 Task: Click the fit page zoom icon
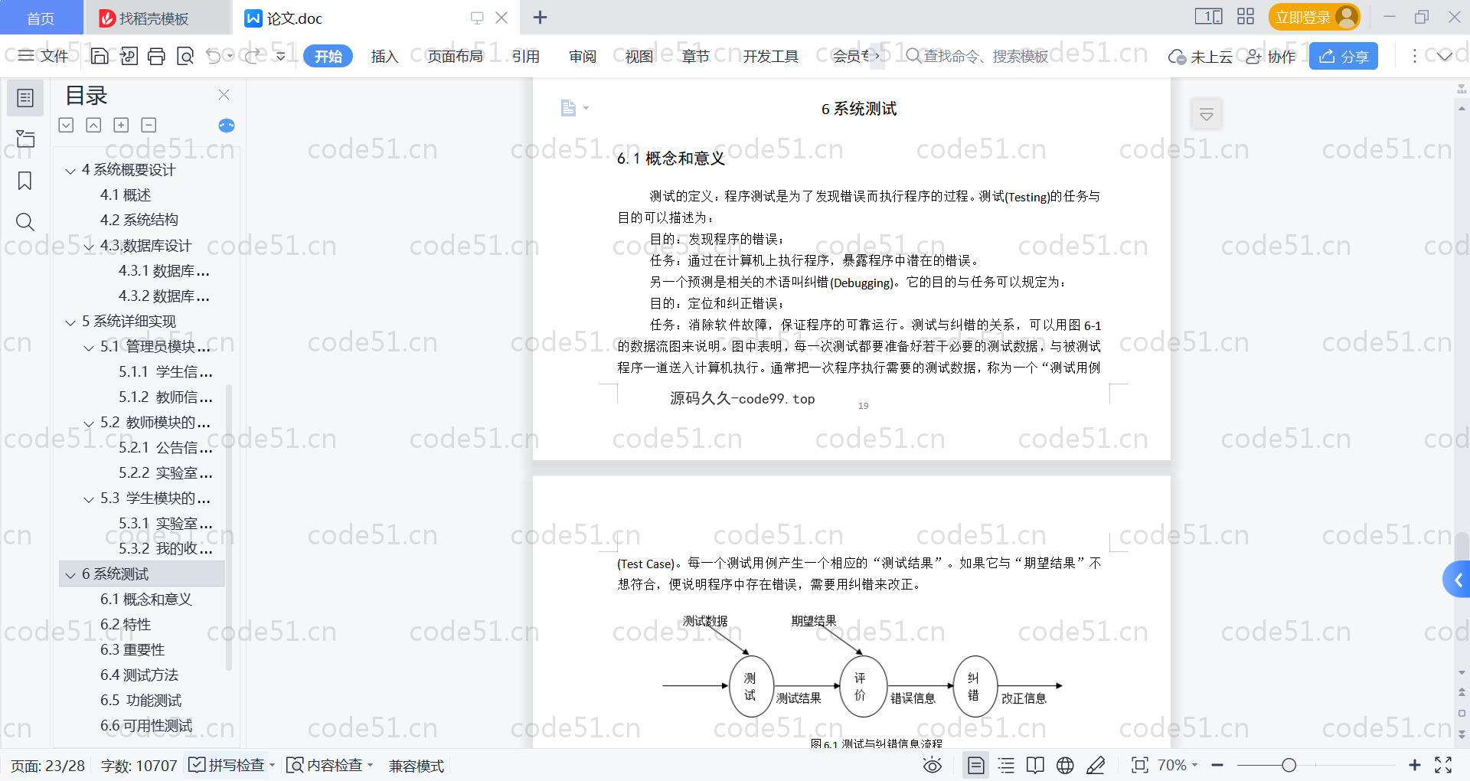point(1140,765)
